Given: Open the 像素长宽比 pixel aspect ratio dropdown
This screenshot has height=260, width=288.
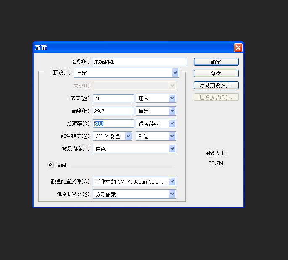Looking at the screenshot, I should pyautogui.click(x=134, y=194).
